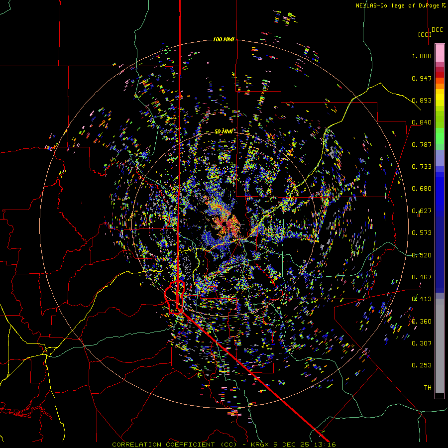The height and width of the screenshot is (448, 448).
Task: Click the [CC] units label
Action: (425, 34)
